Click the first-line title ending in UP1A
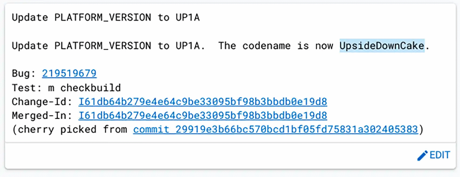The width and height of the screenshot is (460, 177). tap(106, 18)
